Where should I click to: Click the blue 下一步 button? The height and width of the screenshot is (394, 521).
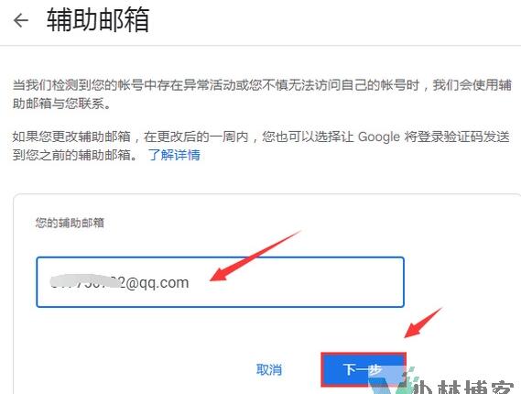tap(364, 369)
